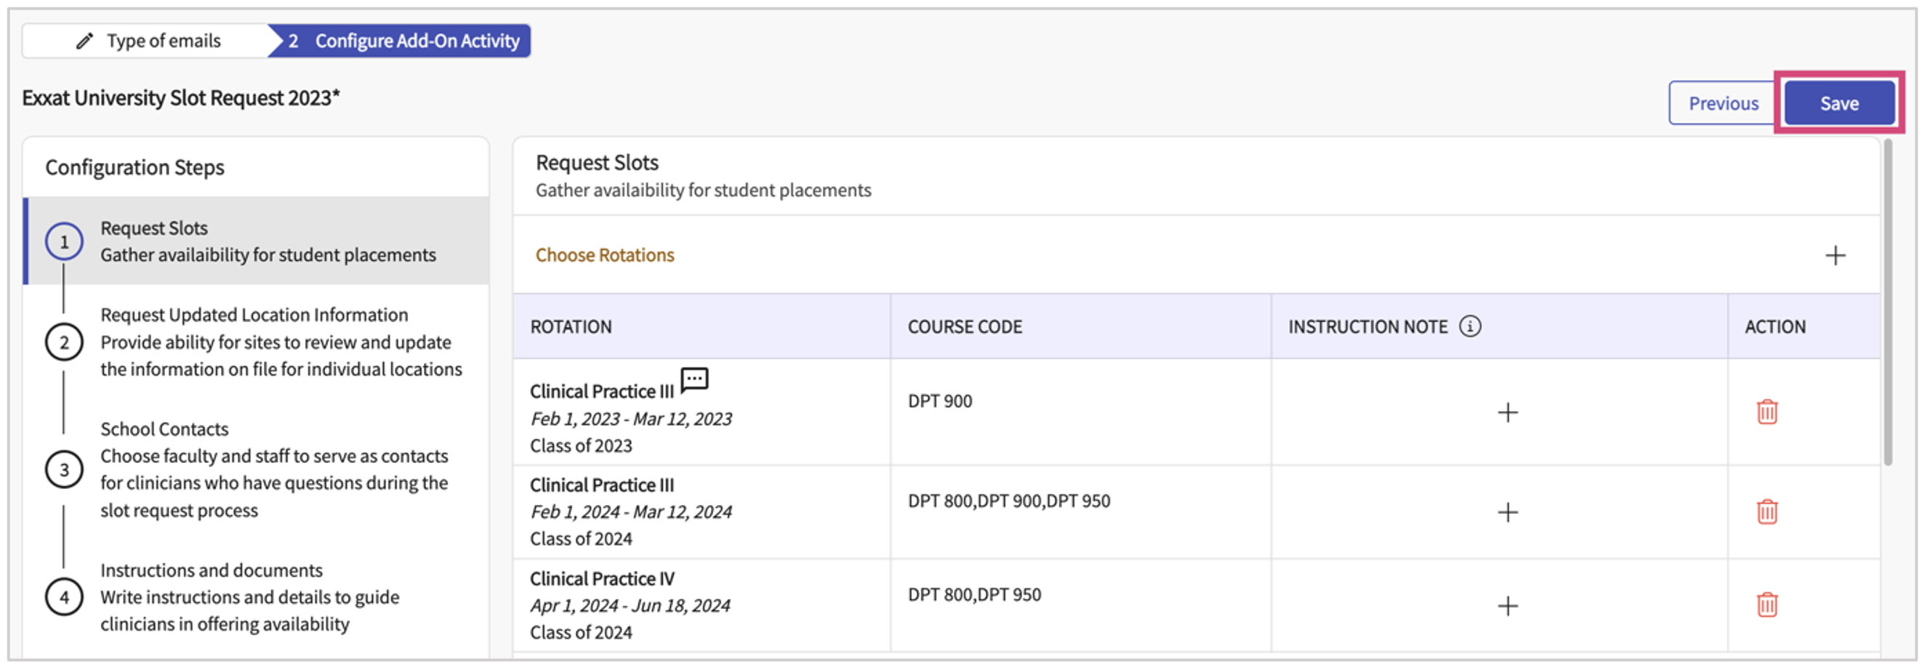Delete the Clinical Practice IV rotation

[x=1767, y=605]
